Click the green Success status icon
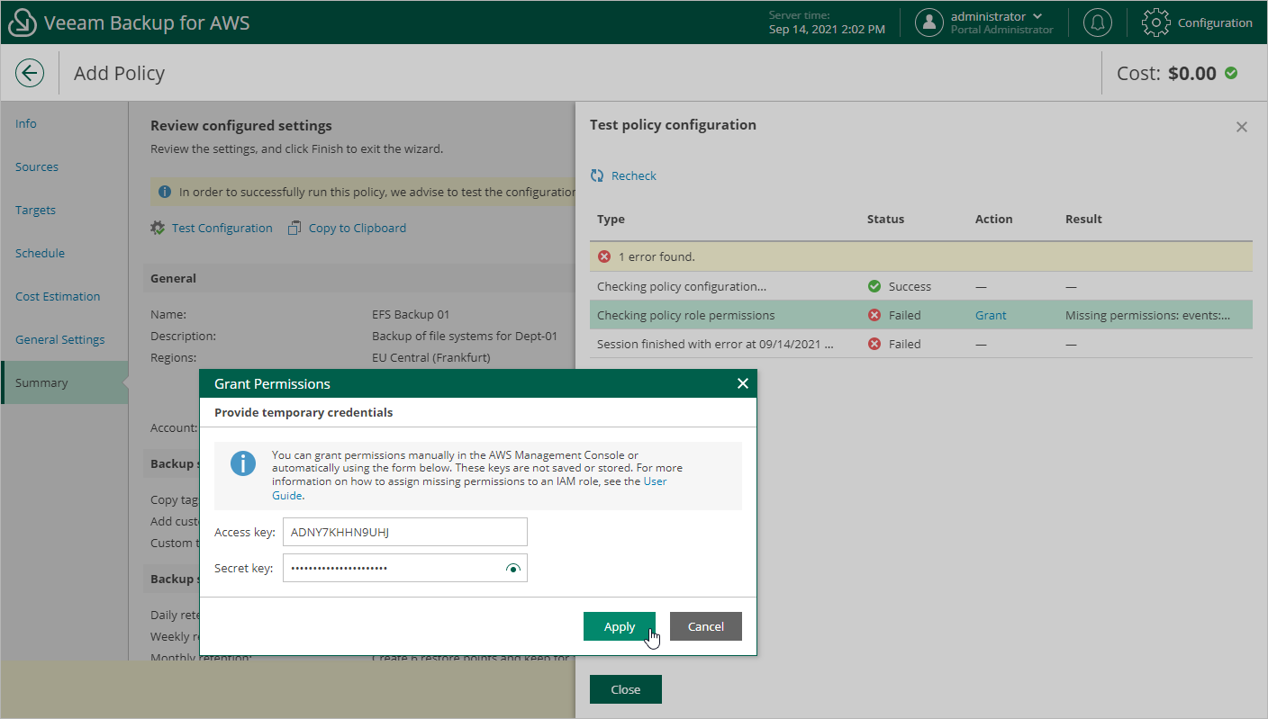 (874, 286)
